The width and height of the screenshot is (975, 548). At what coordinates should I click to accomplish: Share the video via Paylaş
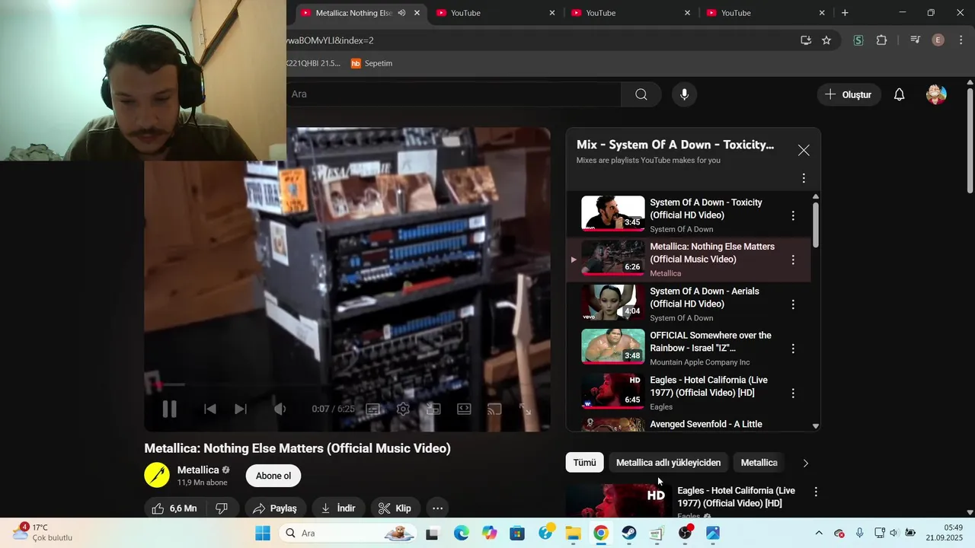tap(275, 508)
